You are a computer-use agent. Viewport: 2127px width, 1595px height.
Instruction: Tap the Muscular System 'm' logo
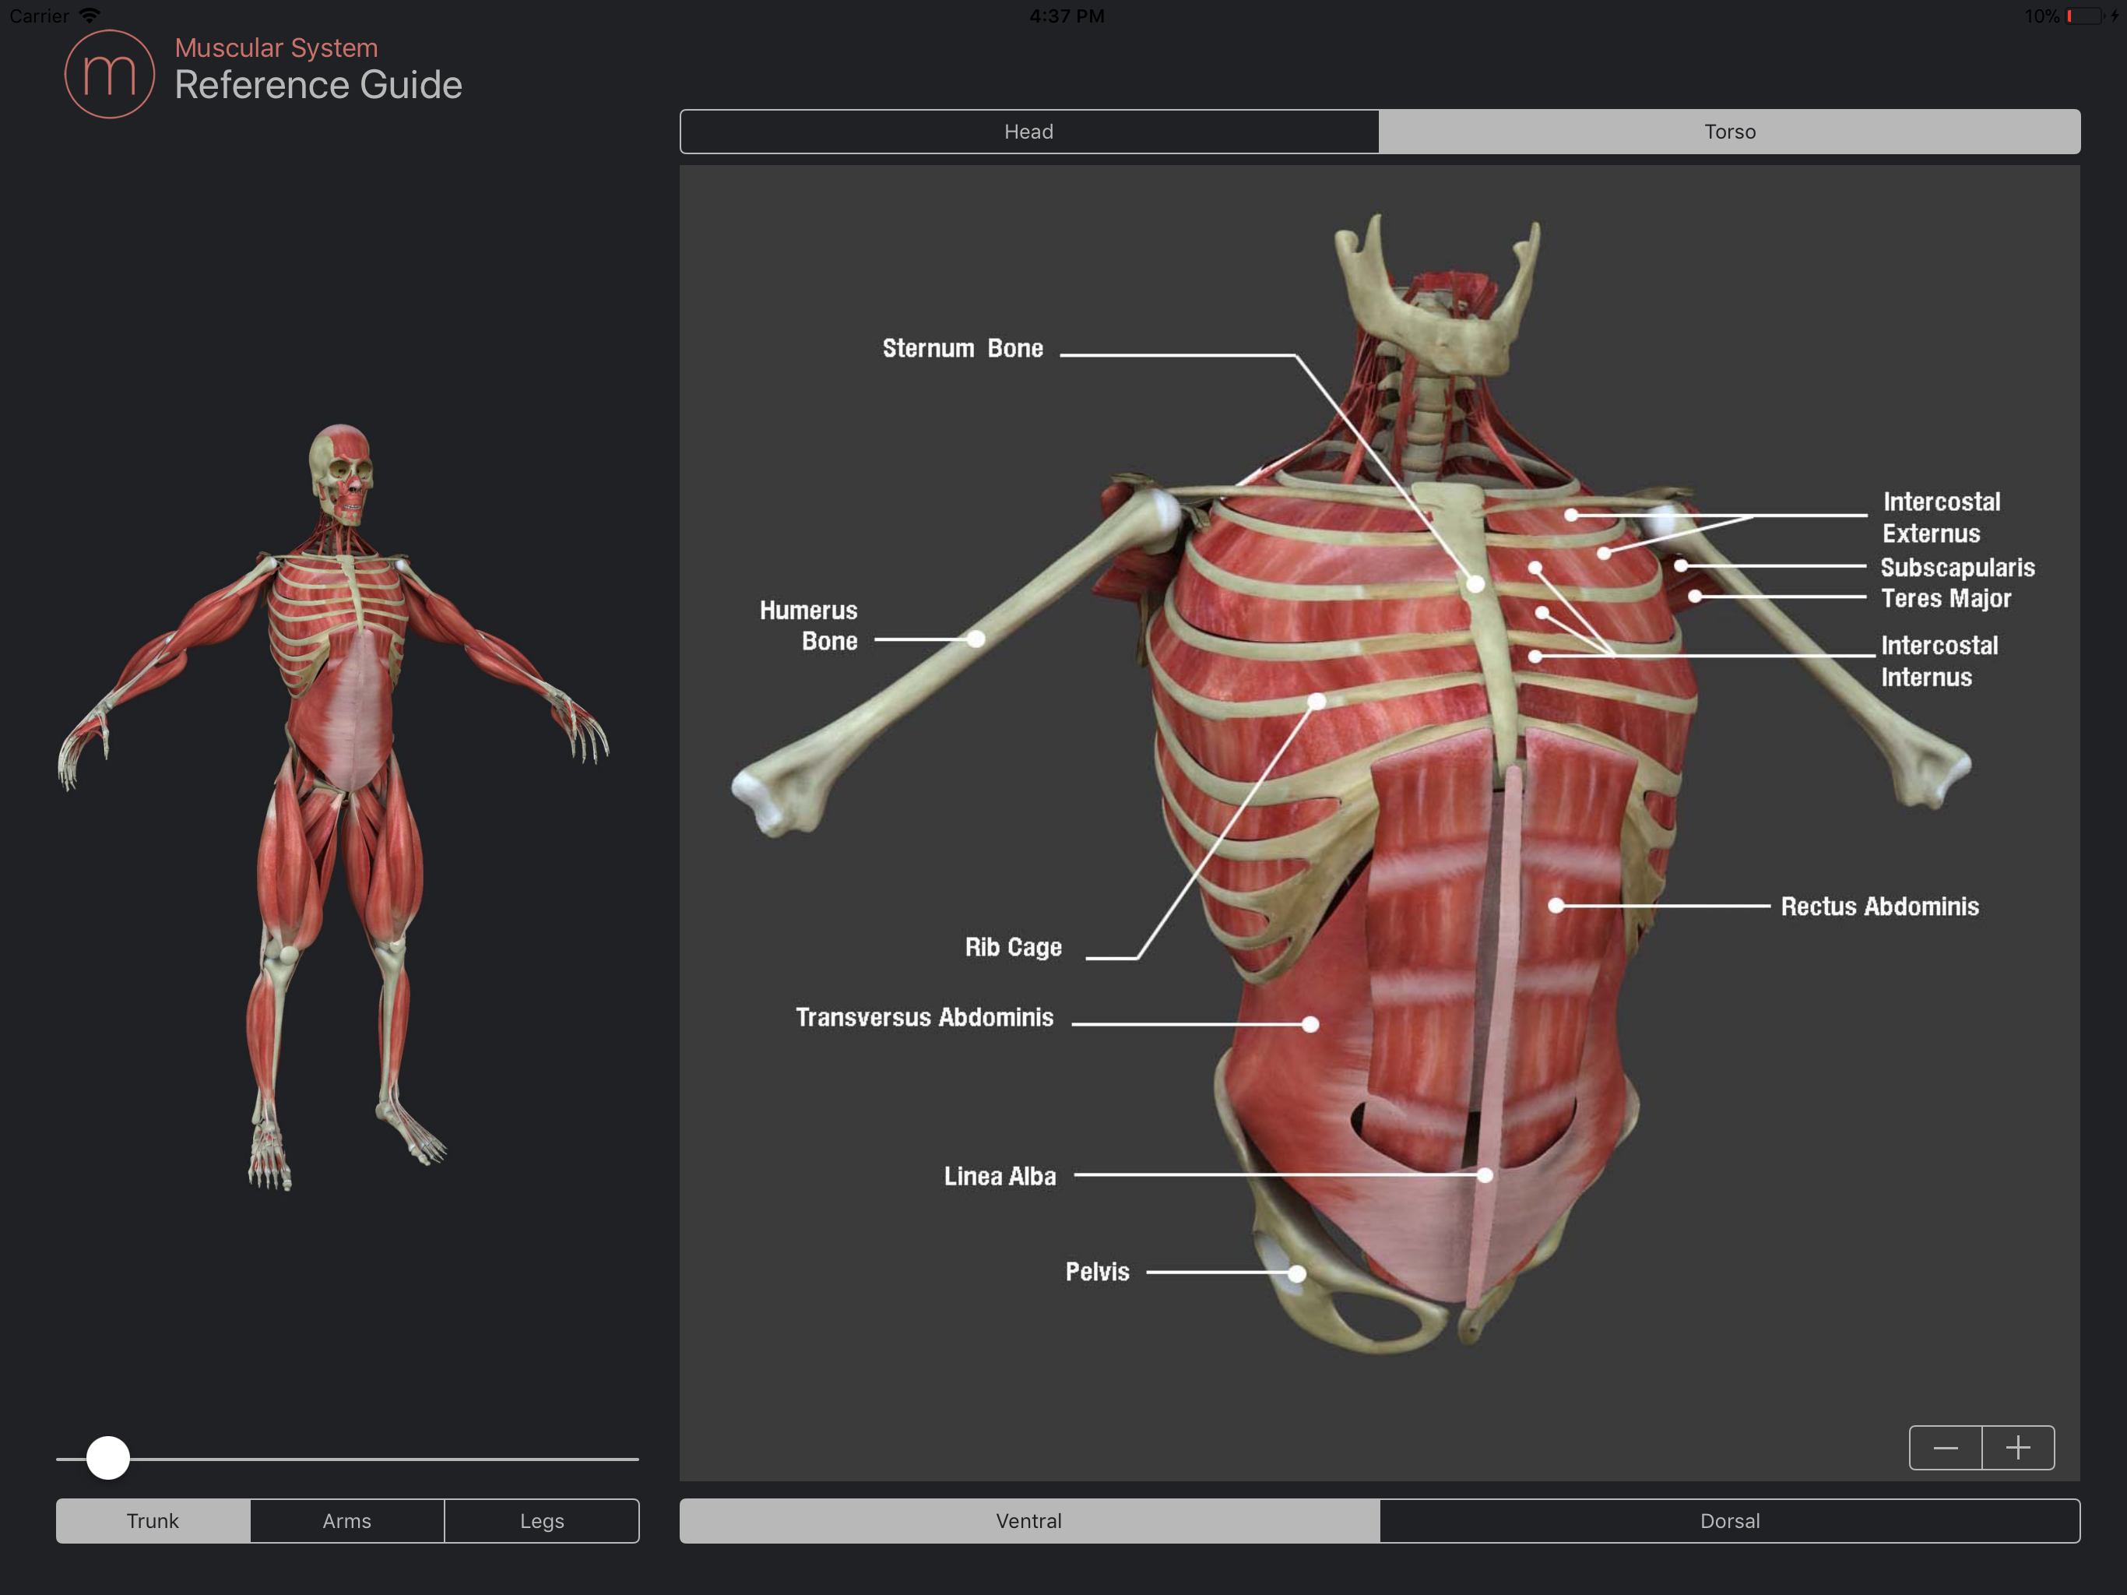click(109, 74)
